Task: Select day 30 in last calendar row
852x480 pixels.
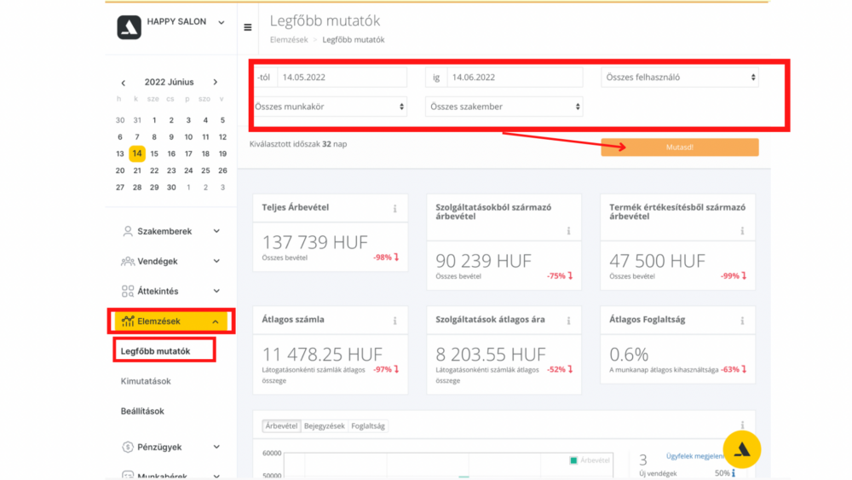Action: coord(171,188)
